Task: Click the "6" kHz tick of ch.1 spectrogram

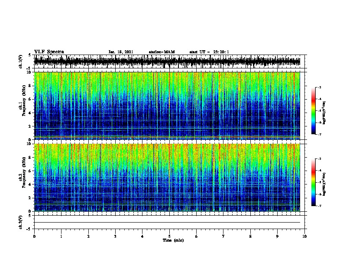Action: 29,99
